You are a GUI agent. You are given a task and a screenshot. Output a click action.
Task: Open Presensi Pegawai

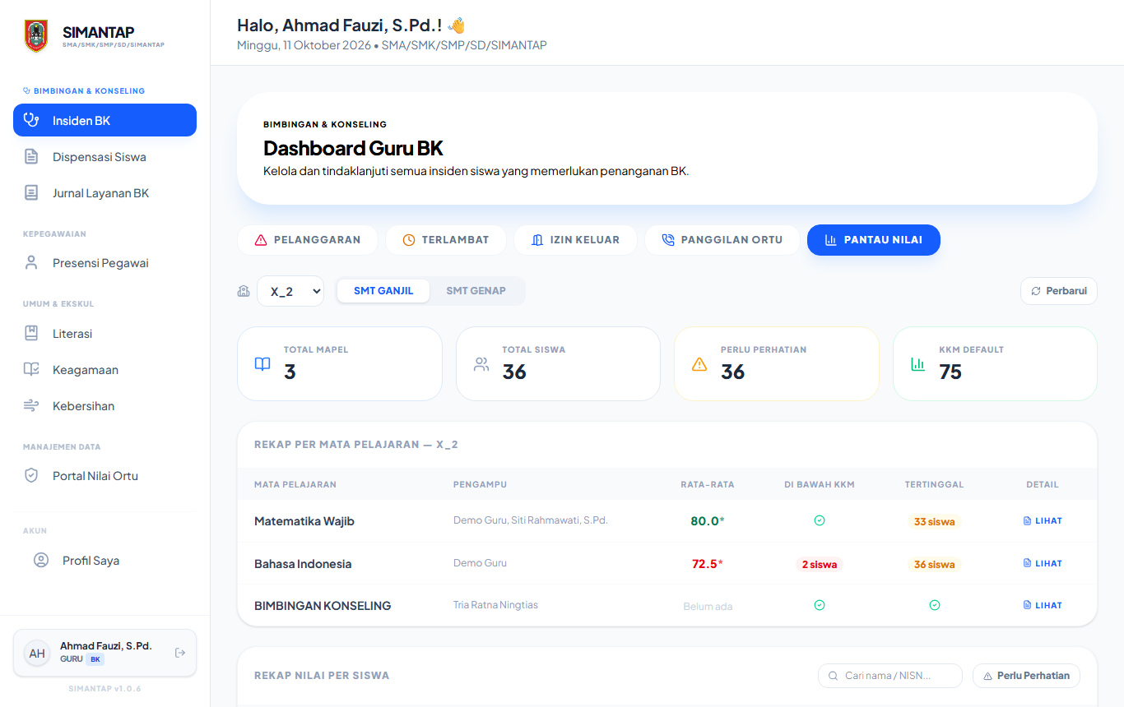point(105,263)
